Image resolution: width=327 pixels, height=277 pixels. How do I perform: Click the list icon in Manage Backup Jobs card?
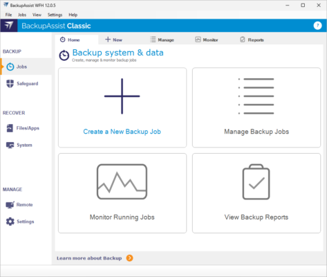pos(256,96)
